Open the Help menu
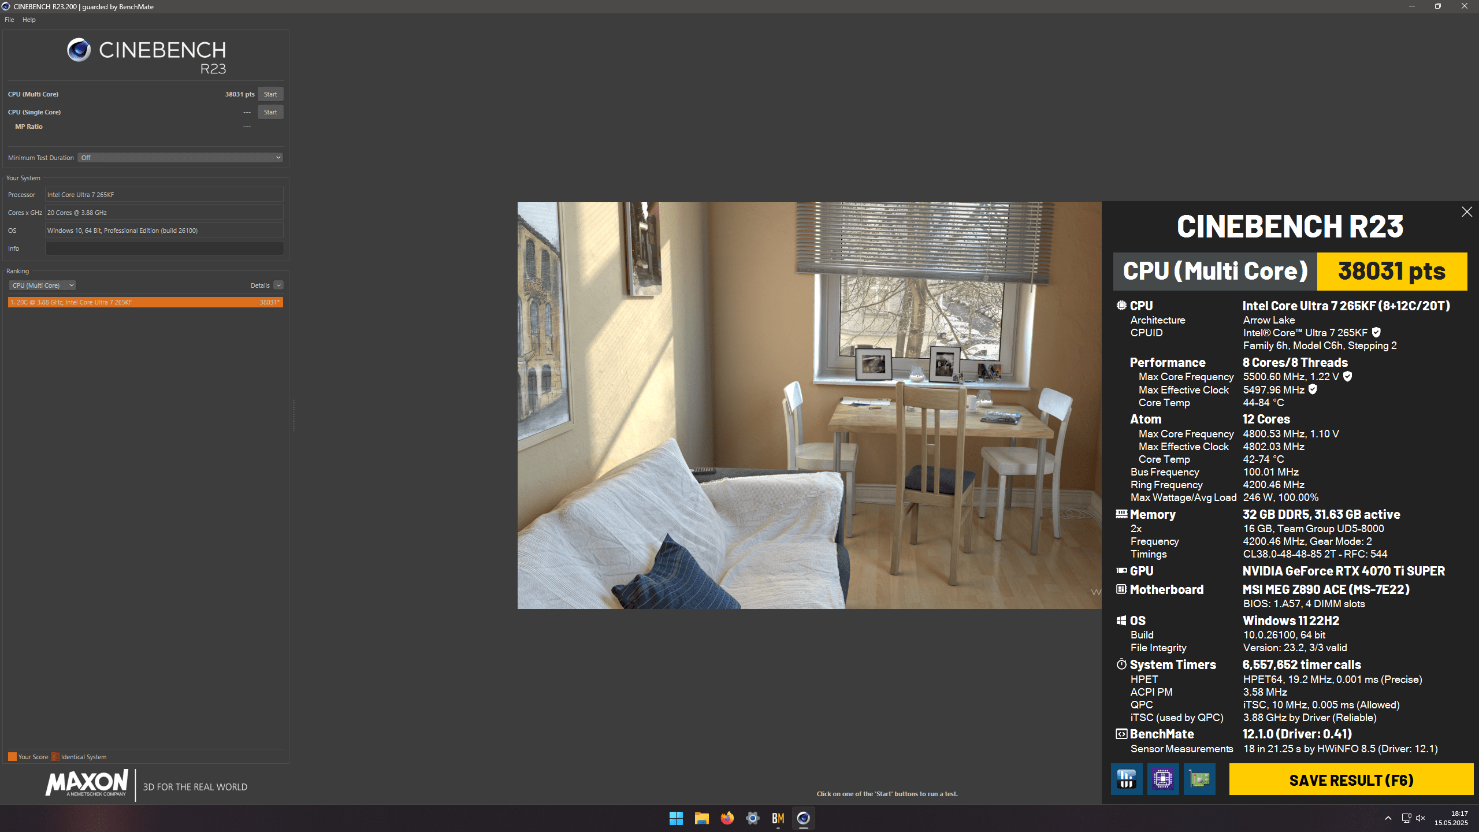Screen dimensions: 1479x832 click(29, 20)
